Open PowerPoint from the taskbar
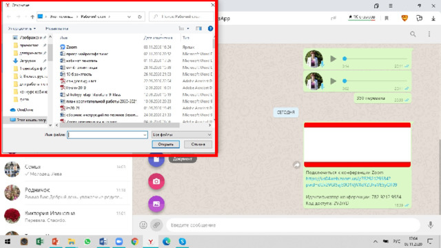Viewport: 441px width, 248px height. pyautogui.click(x=55, y=242)
